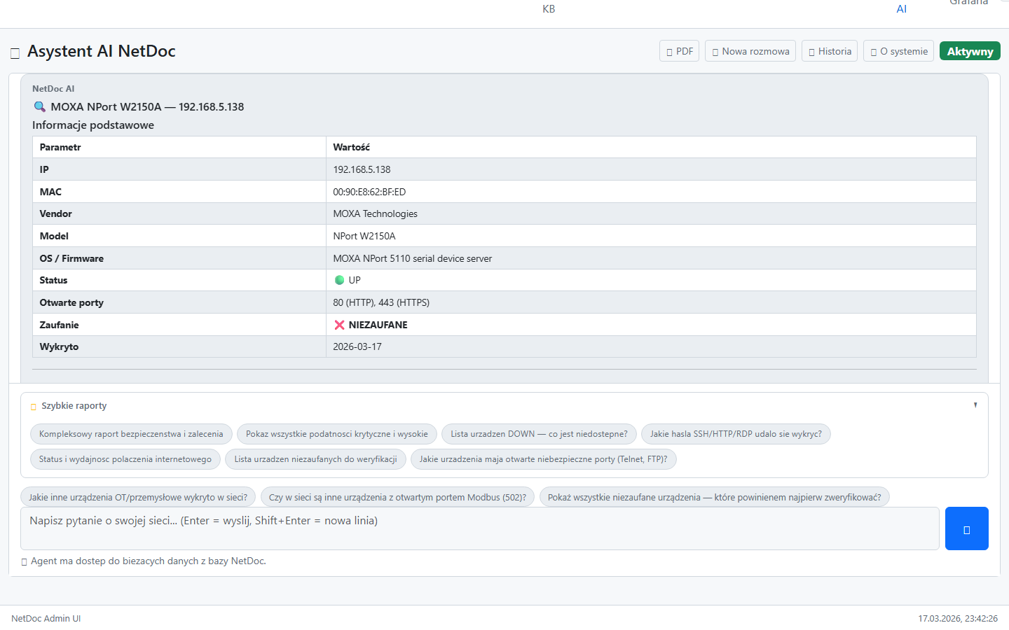Open the Historia conversation history
Viewport: 1009px width, 630px height.
829,51
